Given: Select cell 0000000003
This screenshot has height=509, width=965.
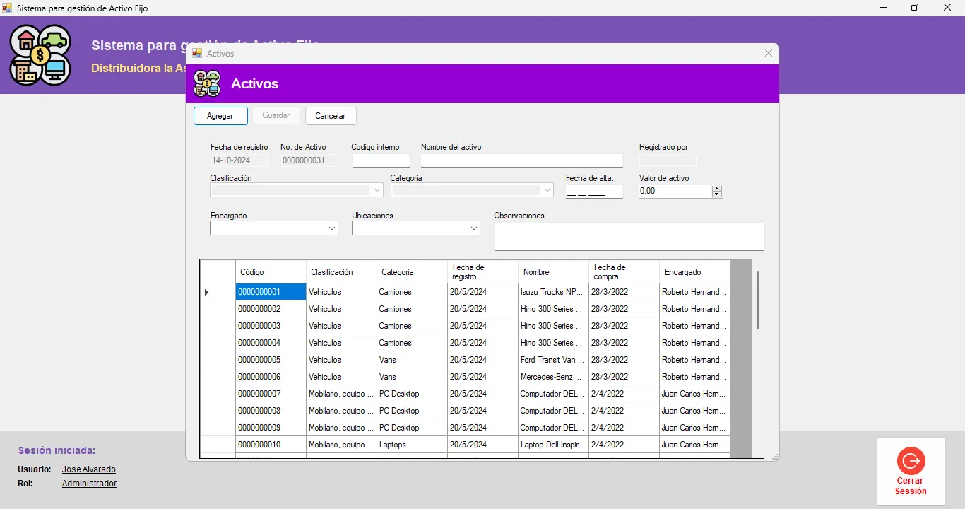Looking at the screenshot, I should [x=271, y=326].
